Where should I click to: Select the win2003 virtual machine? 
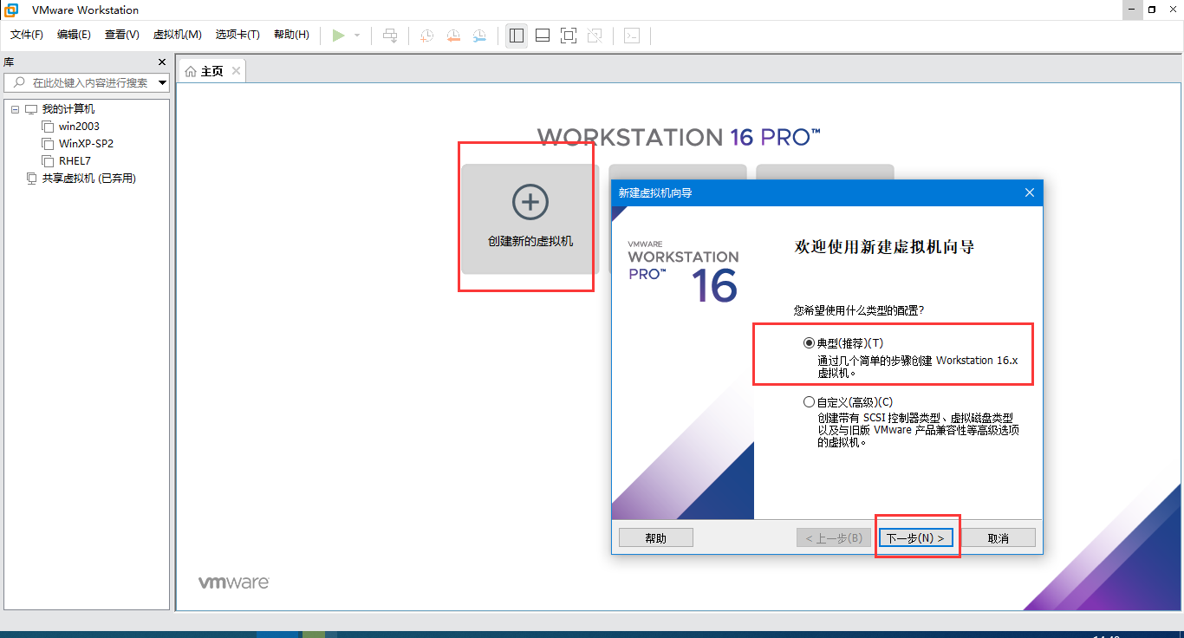79,127
